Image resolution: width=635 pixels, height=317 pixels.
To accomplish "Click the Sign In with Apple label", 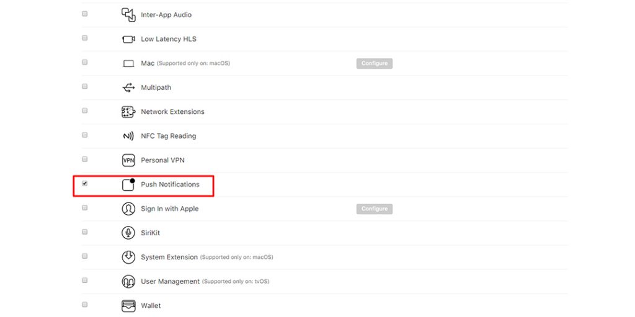I will [170, 209].
